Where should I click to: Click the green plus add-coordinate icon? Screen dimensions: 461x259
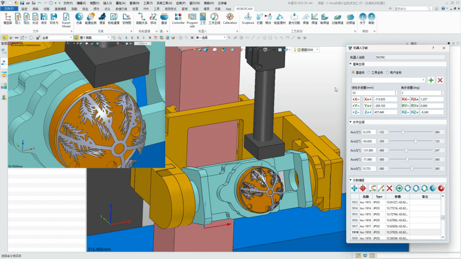click(x=431, y=80)
